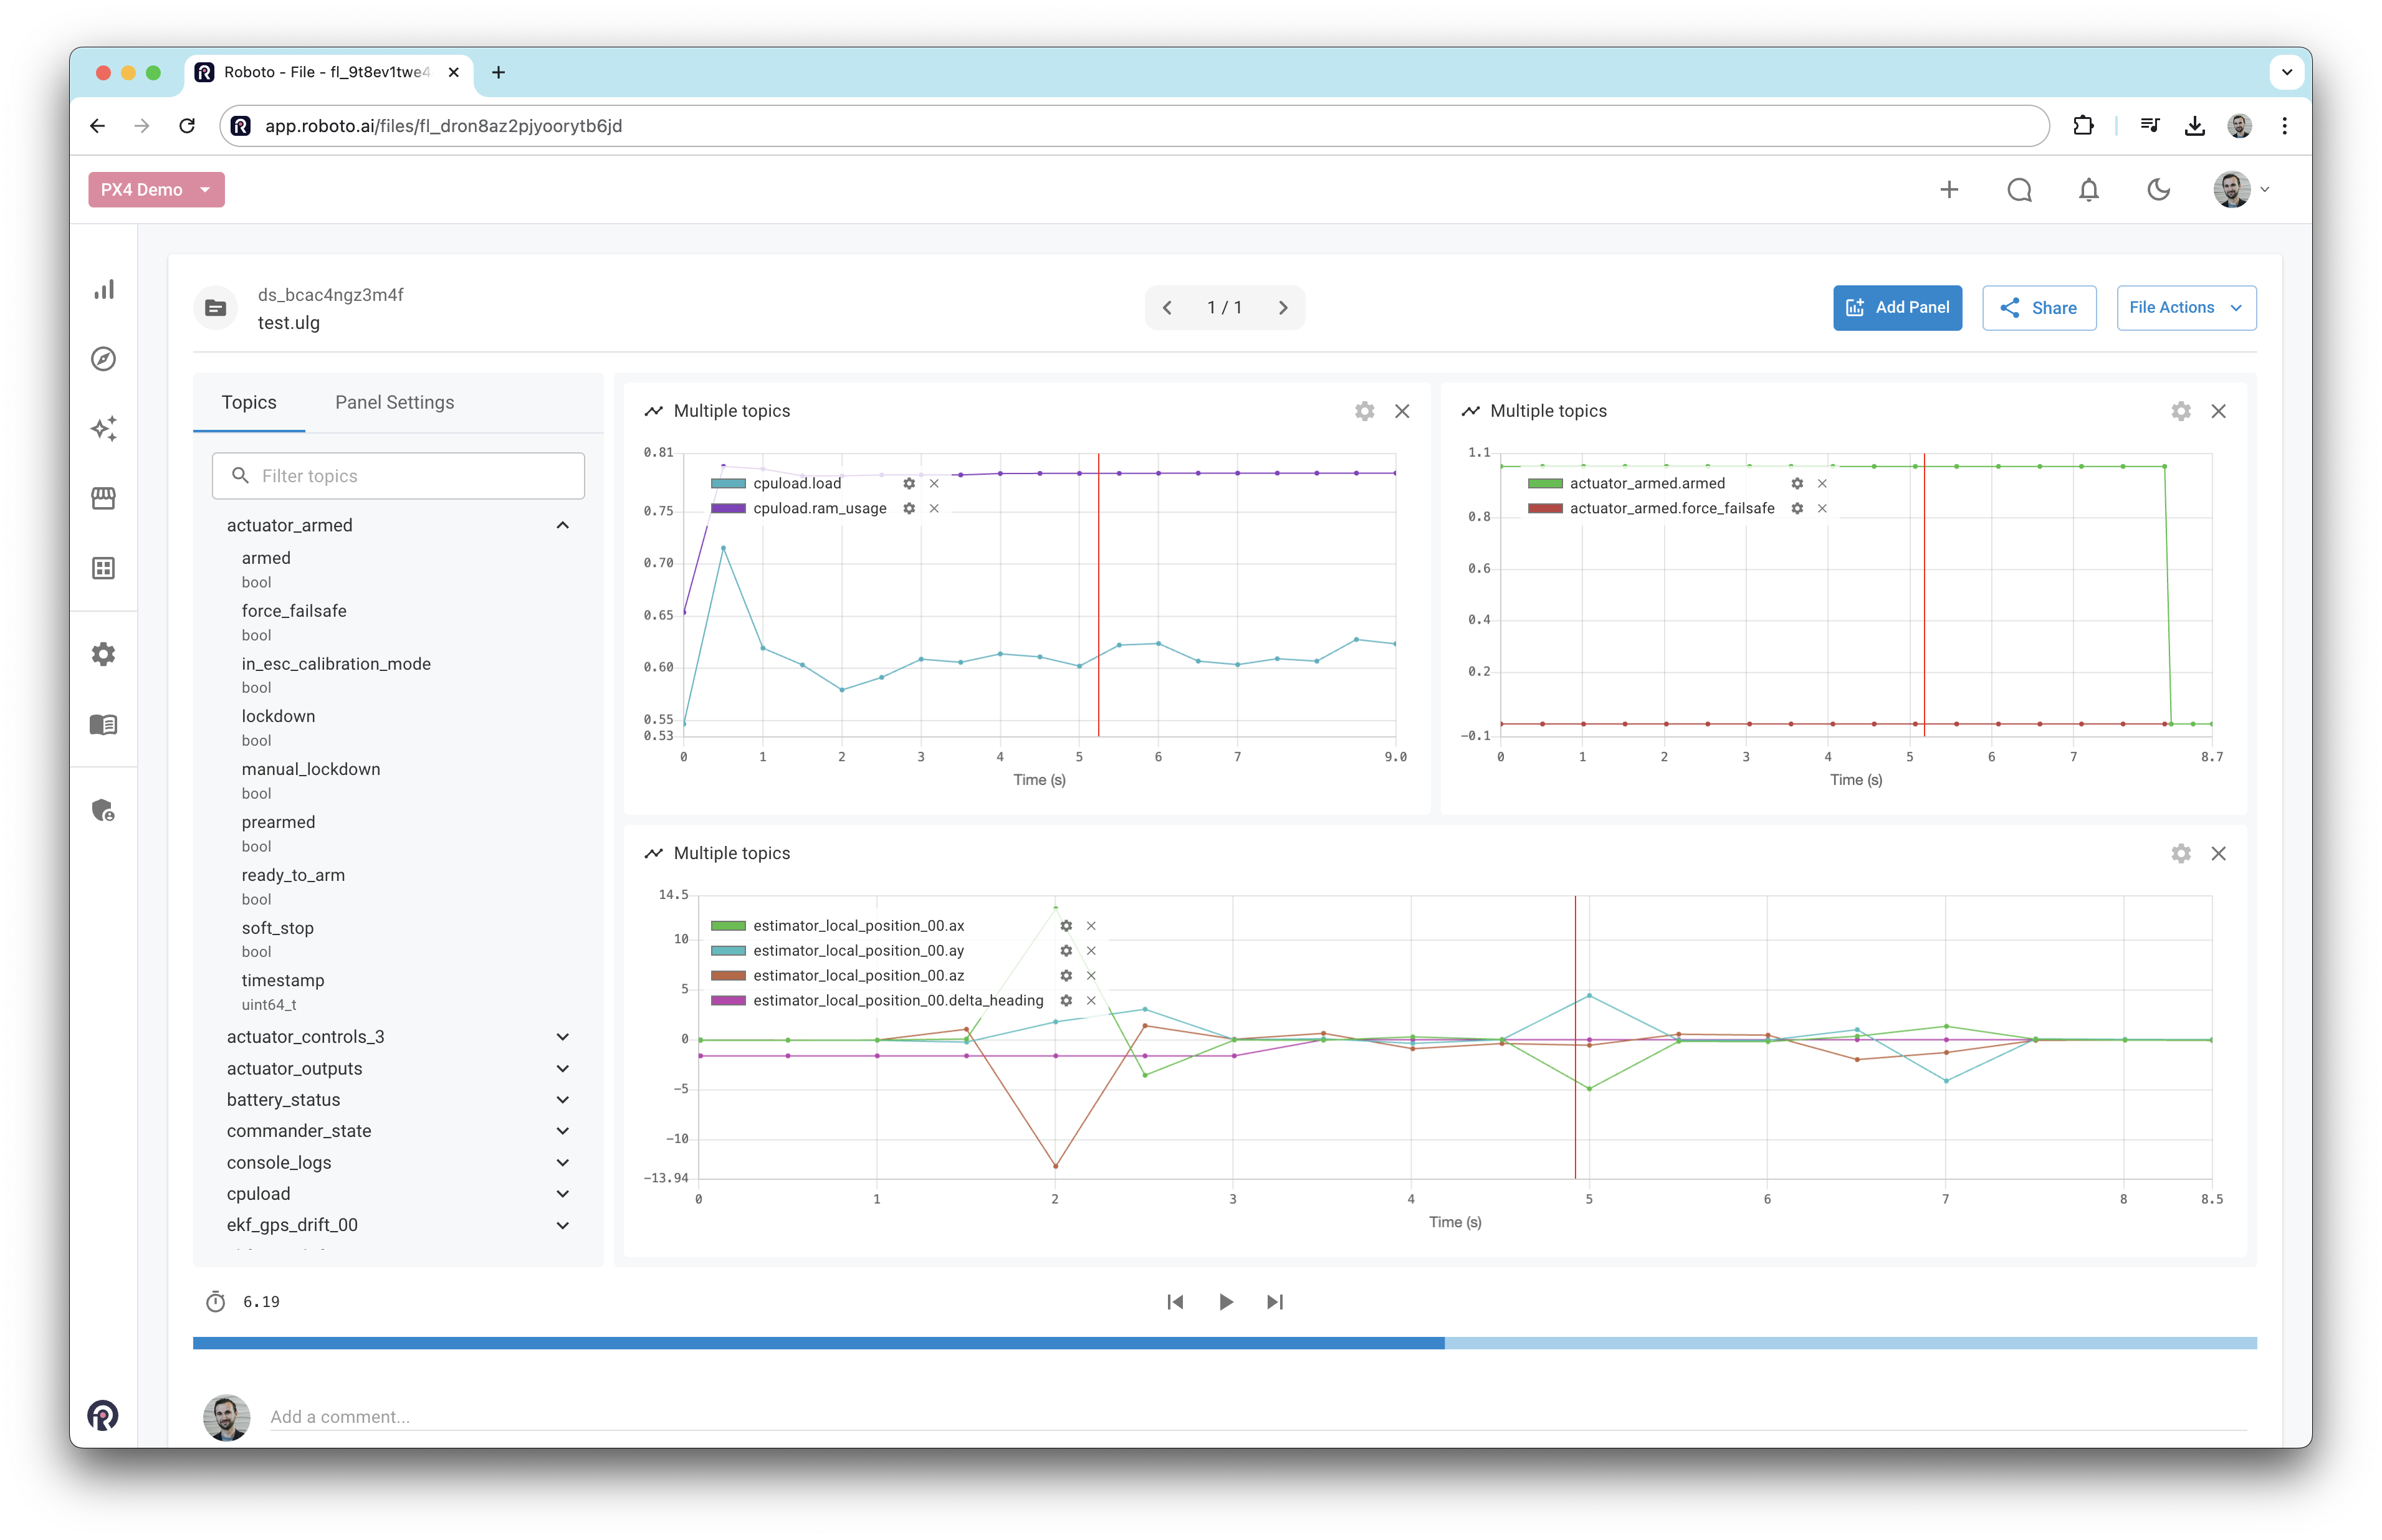The image size is (2382, 1540).
Task: Open the analytics bar chart sidebar icon
Action: click(104, 290)
